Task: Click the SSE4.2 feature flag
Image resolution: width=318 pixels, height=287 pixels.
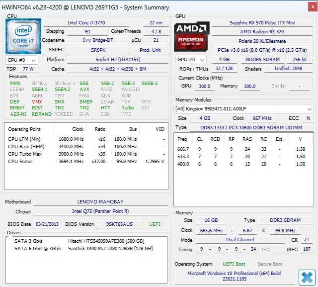Action: [x=62, y=90]
